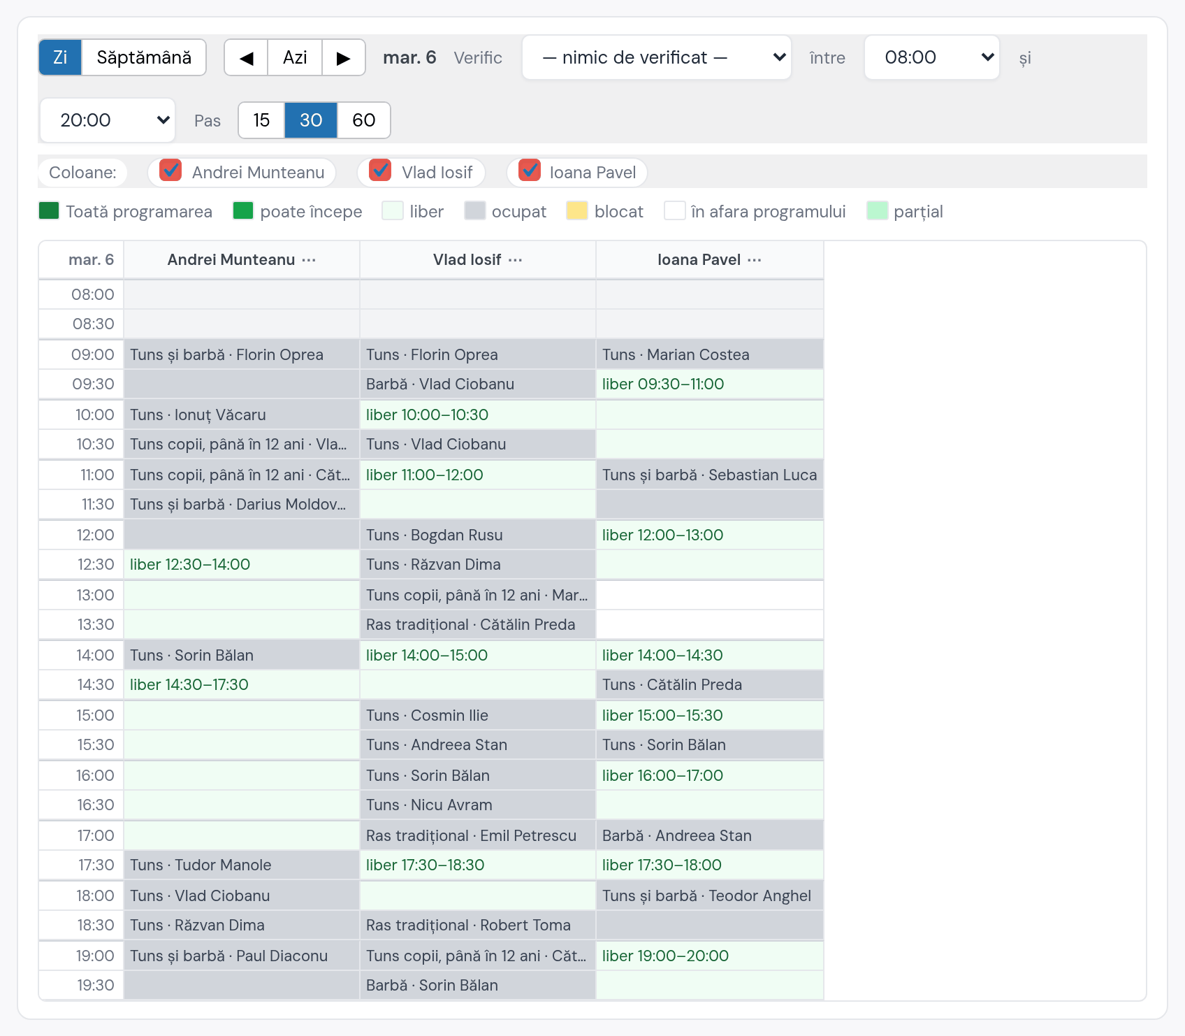Open the 'nimic de verificat' dropdown

657,57
